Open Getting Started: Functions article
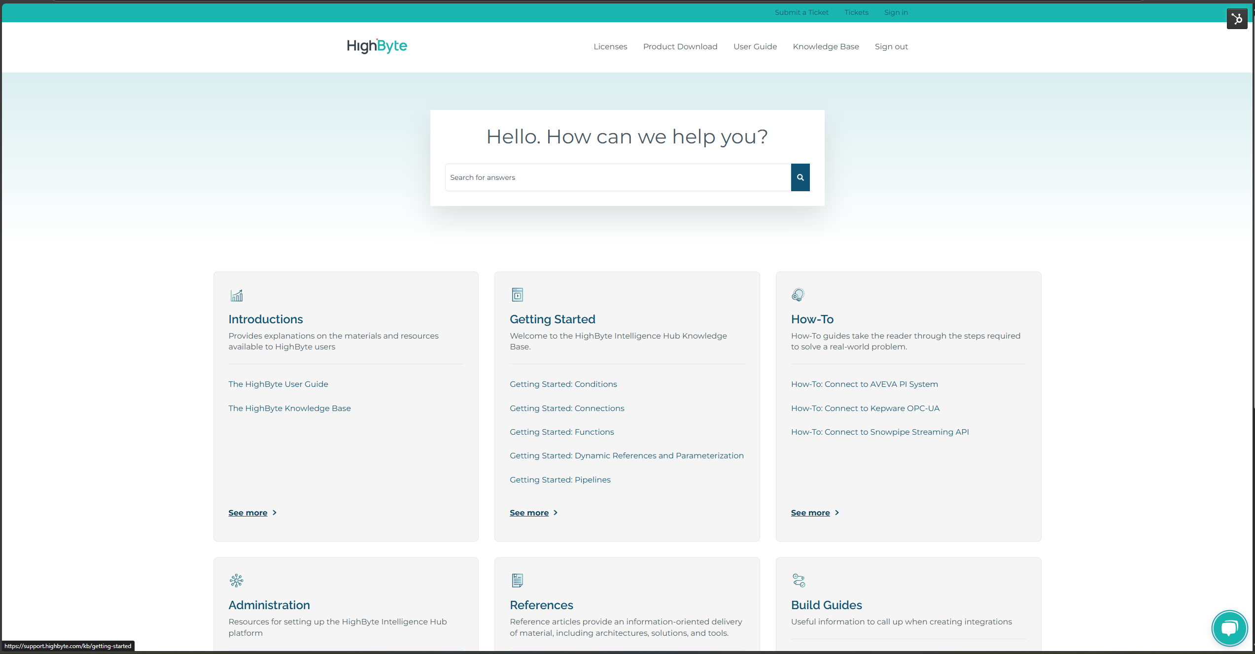The image size is (1255, 654). (x=562, y=432)
